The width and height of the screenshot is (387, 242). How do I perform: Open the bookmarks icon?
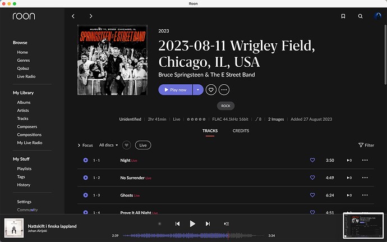tap(343, 16)
